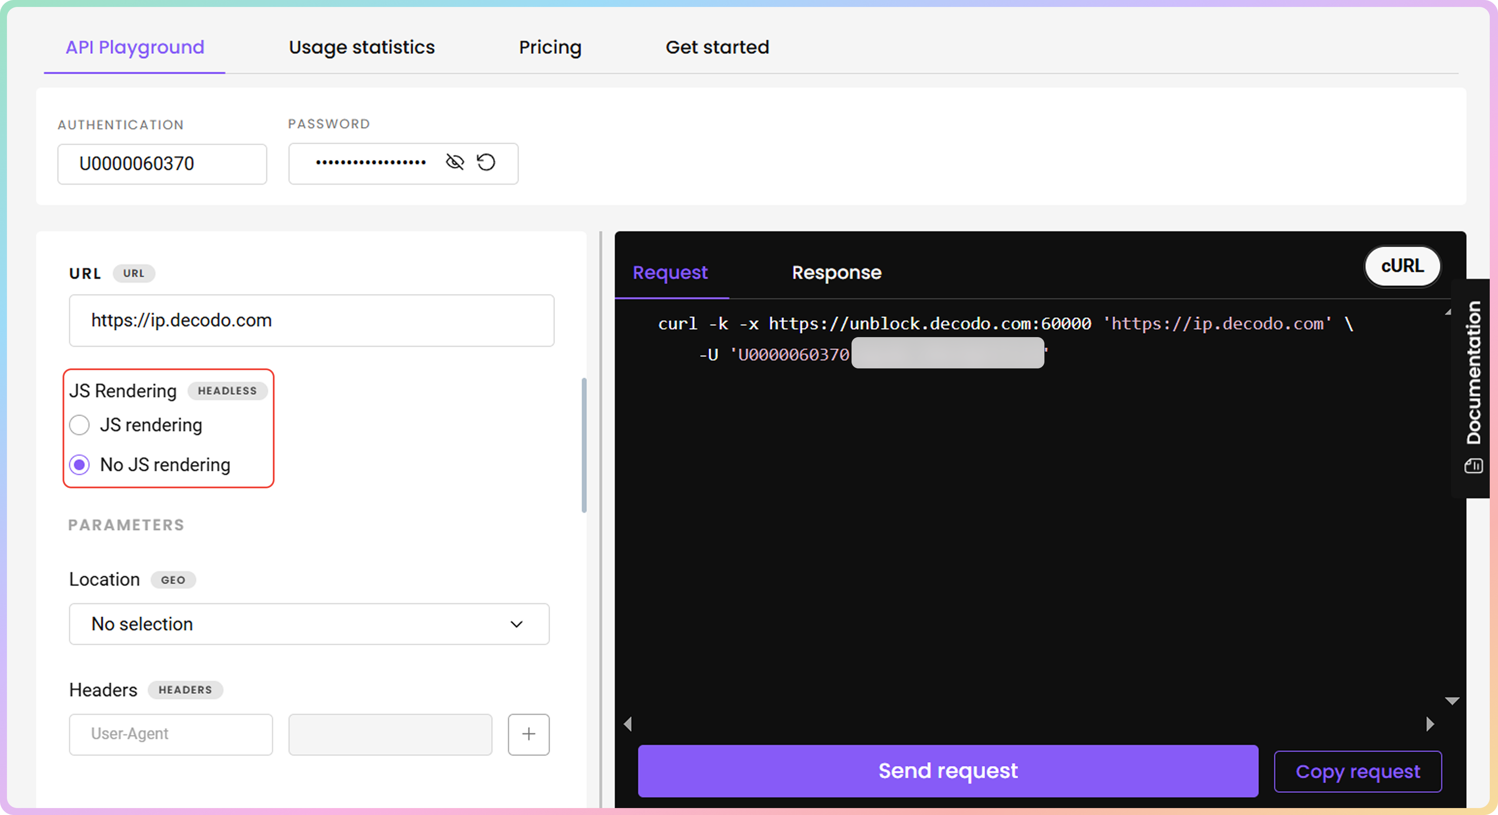The width and height of the screenshot is (1498, 815).
Task: Click the code panel right scroll arrow
Action: (x=1430, y=724)
